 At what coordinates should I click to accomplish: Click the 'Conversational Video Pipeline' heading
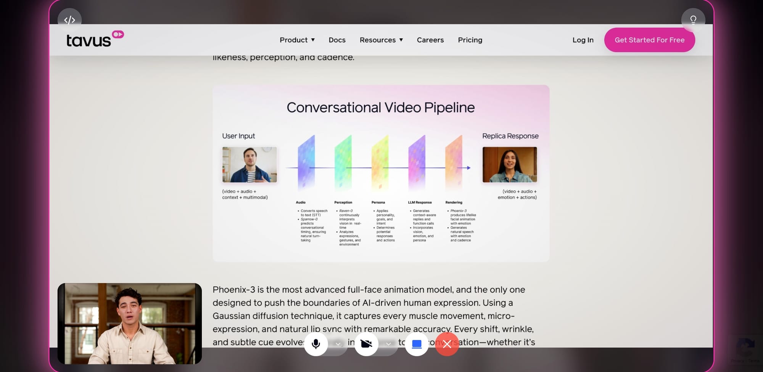[x=381, y=107]
